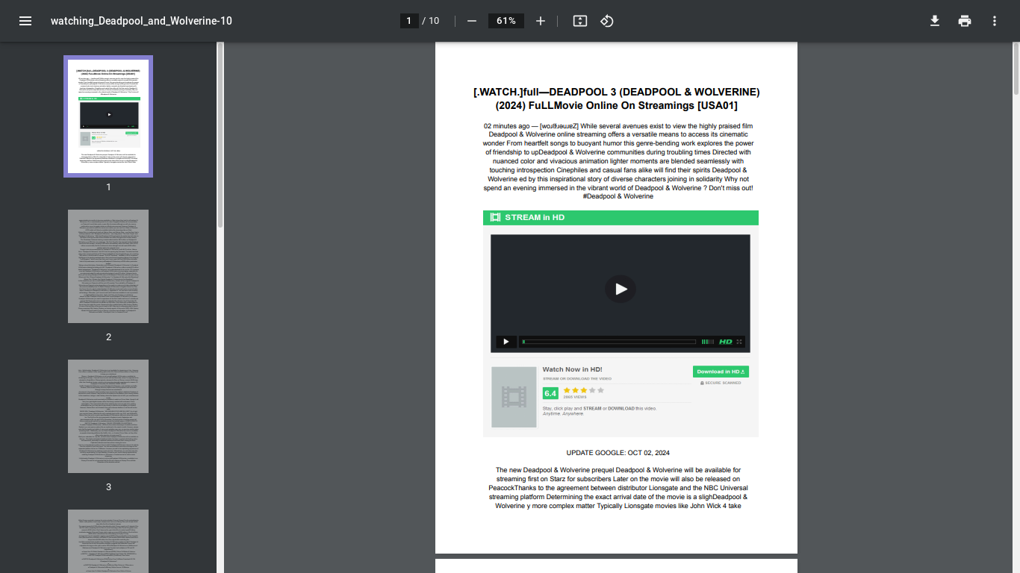Select page 3 thumbnail
1020x573 pixels.
pyautogui.click(x=108, y=416)
